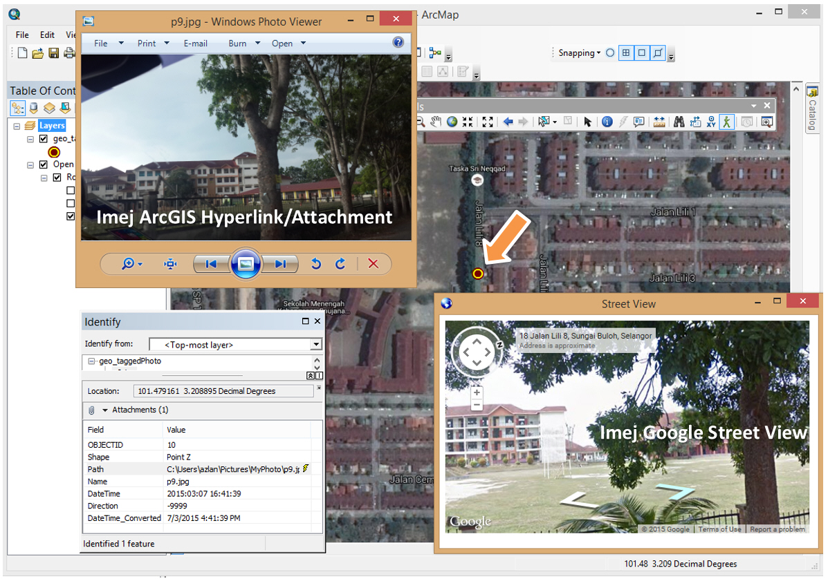
Task: Activate the Street View walking man tool
Action: tap(726, 122)
